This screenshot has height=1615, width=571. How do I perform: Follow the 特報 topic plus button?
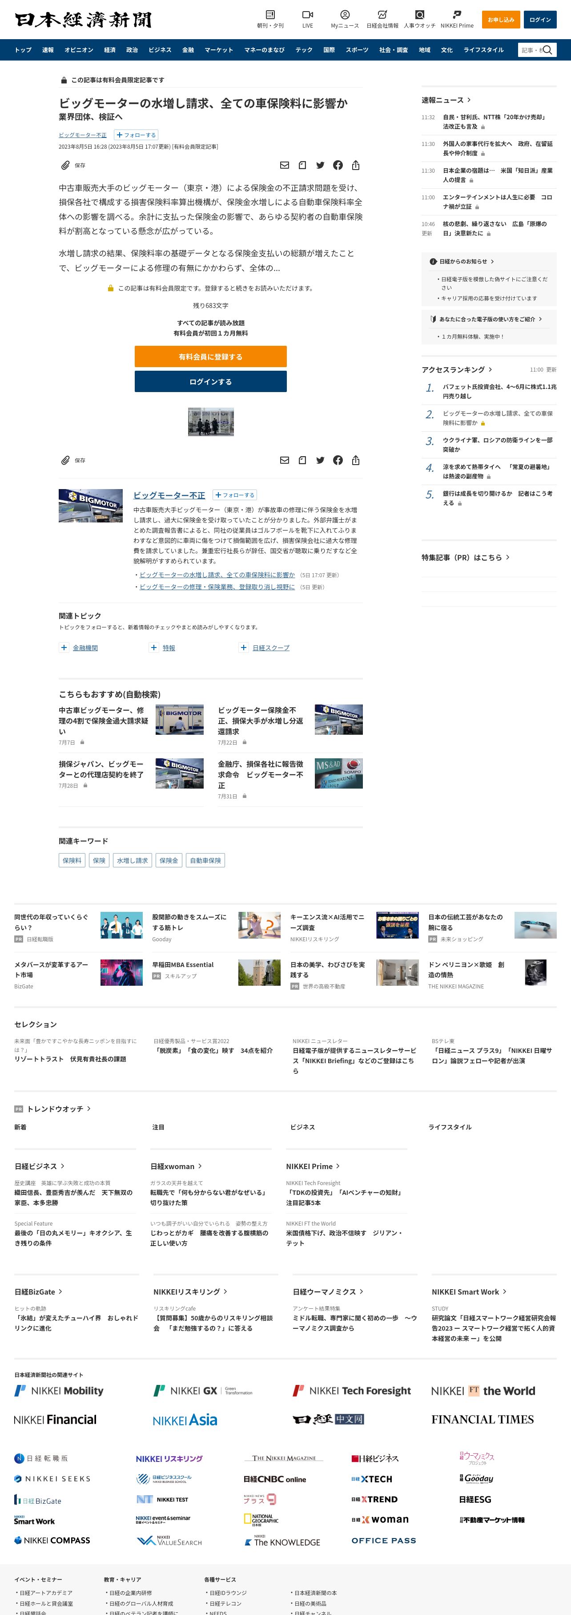(153, 648)
